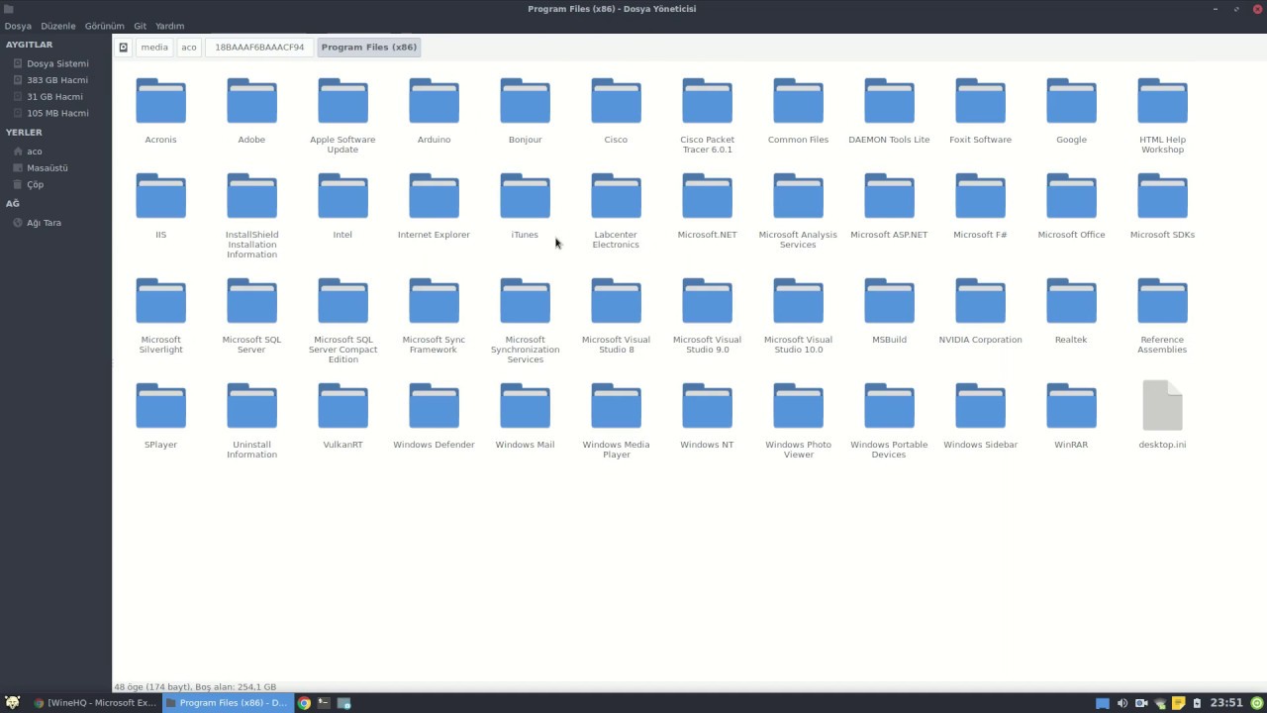Open the Düzenle menu
1267x713 pixels.
coord(58,26)
